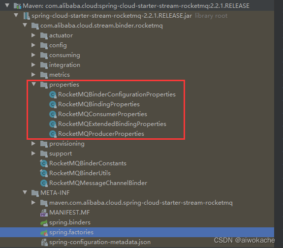
Task: Select RocketMQMessageChannelBinder class
Action: (x=98, y=183)
